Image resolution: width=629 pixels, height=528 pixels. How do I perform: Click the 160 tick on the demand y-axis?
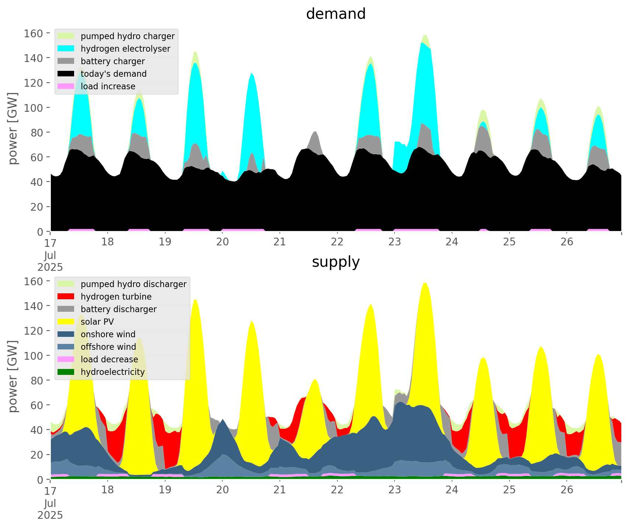click(x=33, y=34)
